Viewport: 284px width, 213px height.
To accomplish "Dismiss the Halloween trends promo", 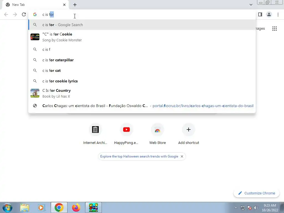I will 182,156.
